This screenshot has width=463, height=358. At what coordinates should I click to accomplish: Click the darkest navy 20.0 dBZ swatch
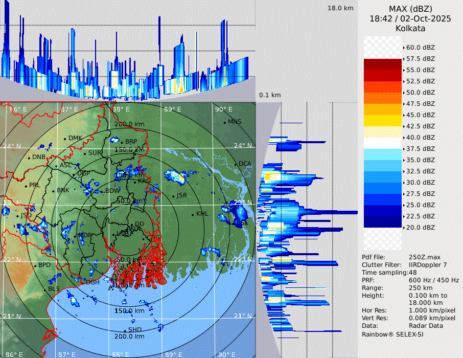click(x=383, y=222)
